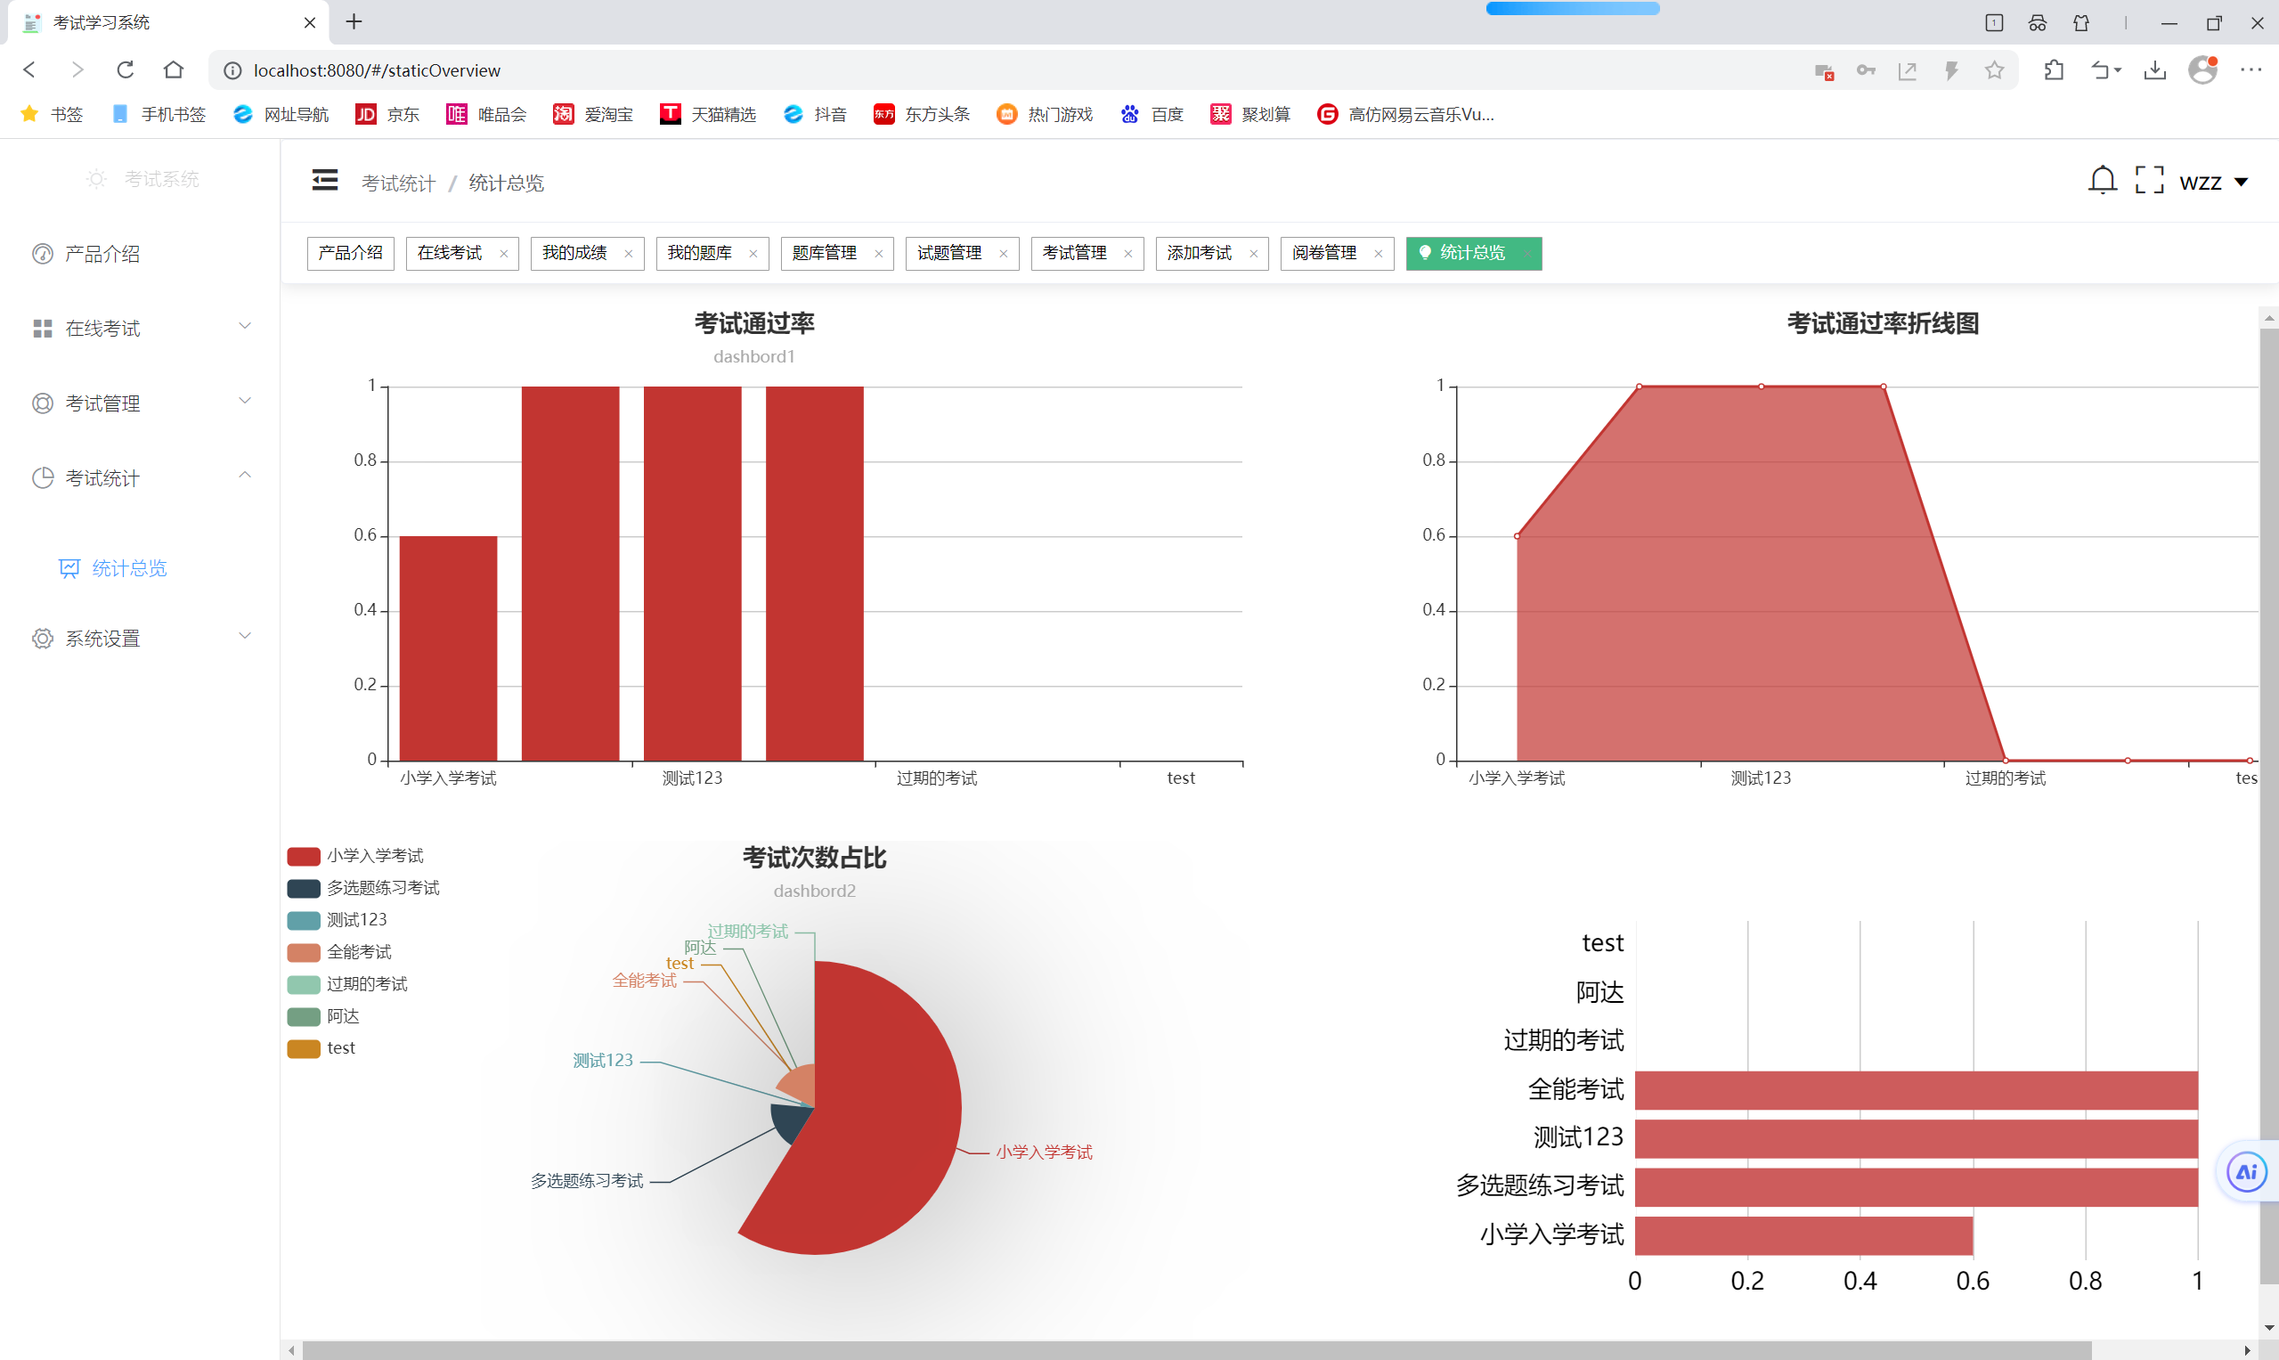Click the sidebar collapse hamburger icon

click(324, 181)
